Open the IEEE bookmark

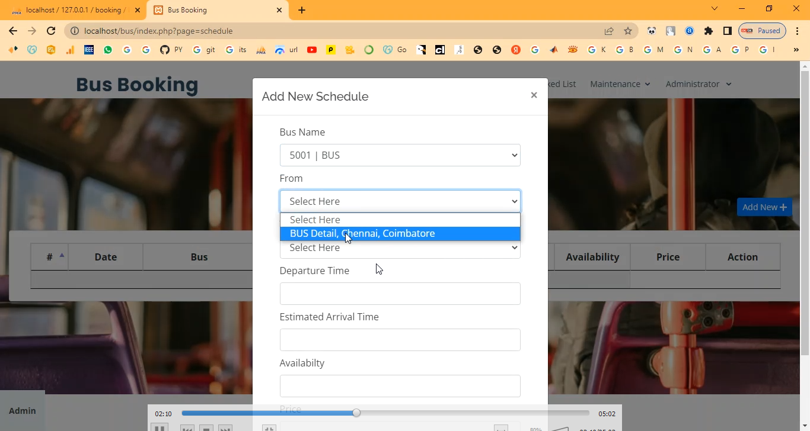(x=89, y=50)
